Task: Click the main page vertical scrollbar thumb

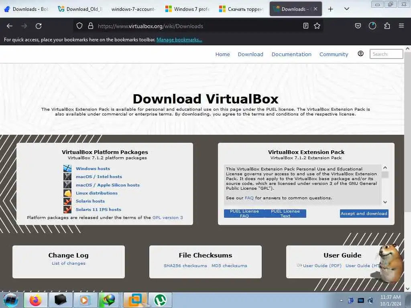Action: coord(407,131)
